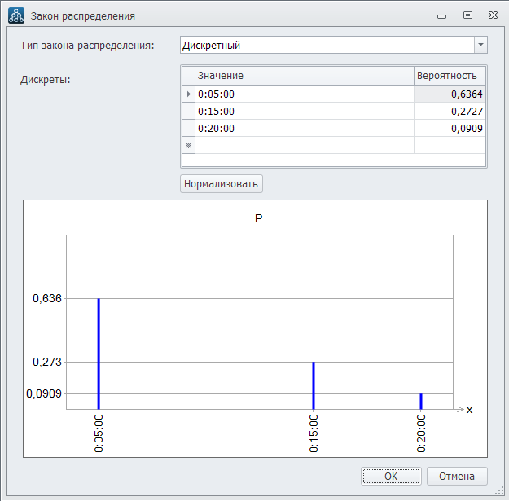Click the new row asterisk marker

(189, 145)
